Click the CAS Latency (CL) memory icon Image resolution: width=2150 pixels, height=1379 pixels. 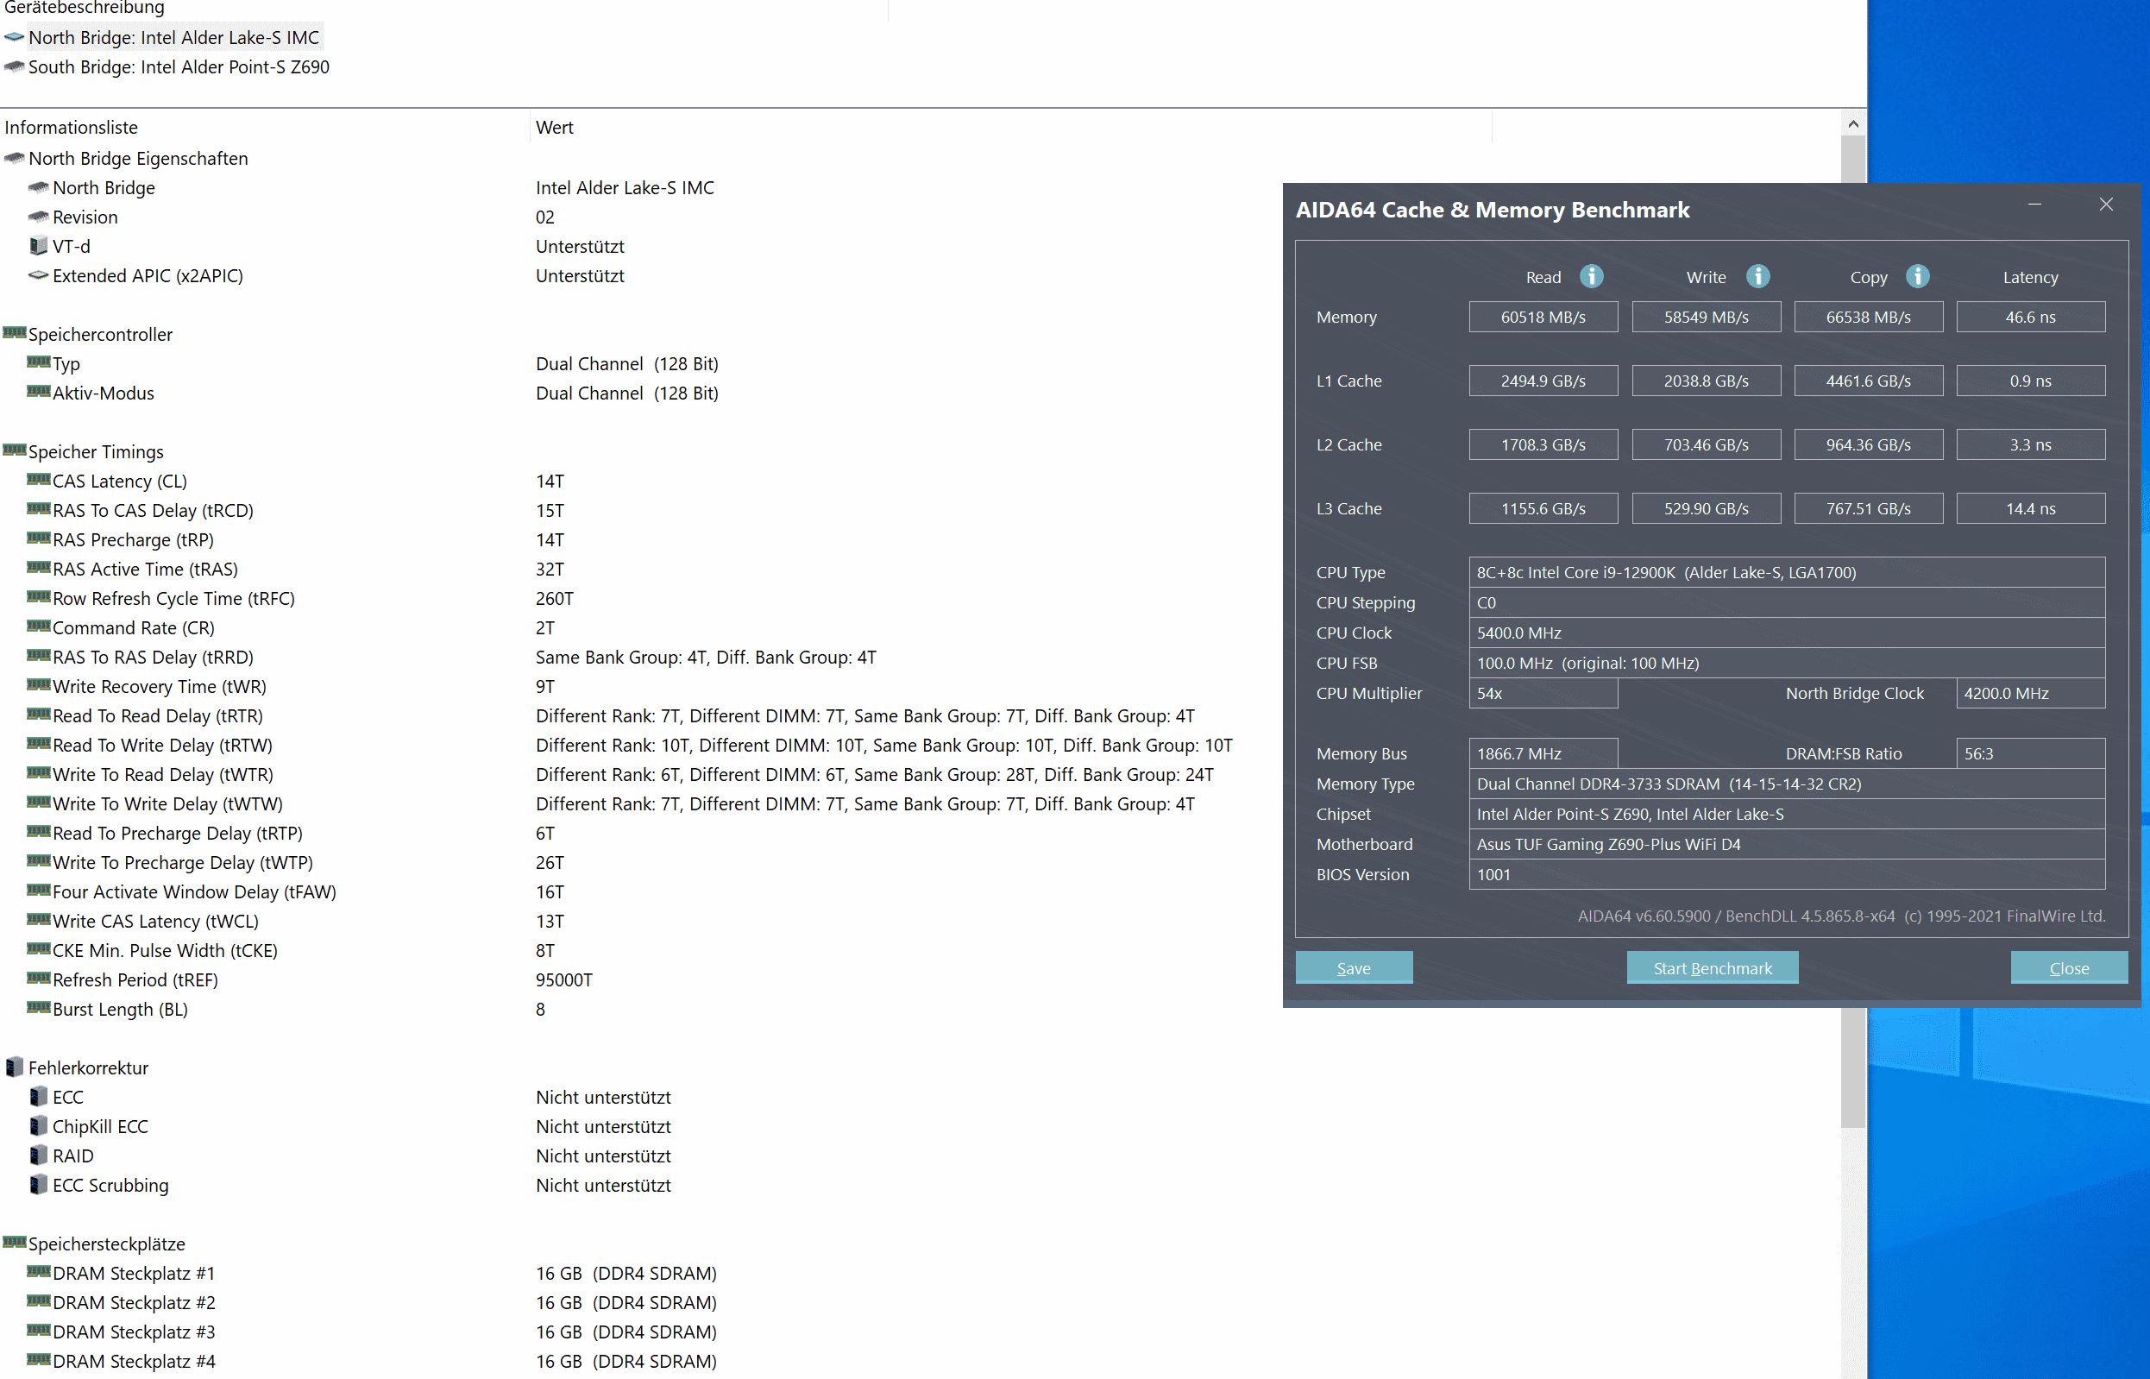click(39, 480)
